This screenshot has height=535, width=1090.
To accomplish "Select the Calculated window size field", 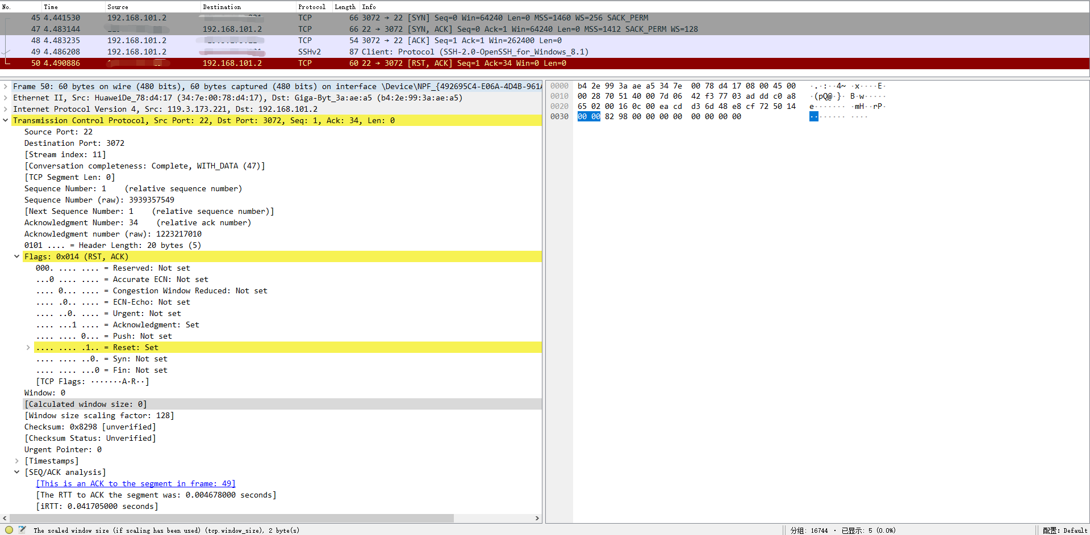I will (x=85, y=404).
